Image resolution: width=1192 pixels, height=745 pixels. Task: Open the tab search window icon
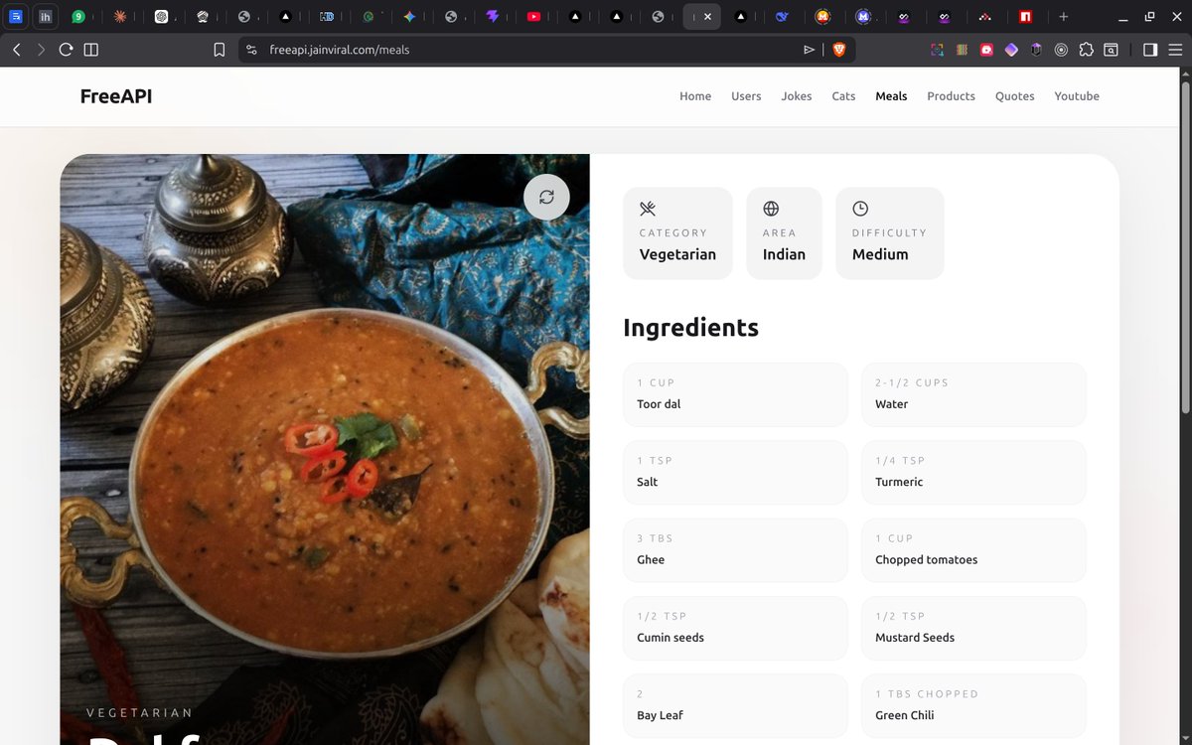[x=1111, y=50]
